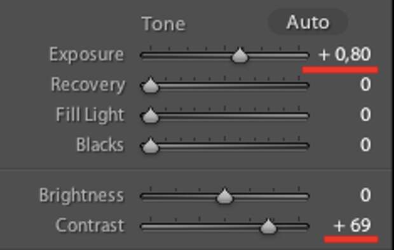Click the Contrast slider handle

click(268, 227)
